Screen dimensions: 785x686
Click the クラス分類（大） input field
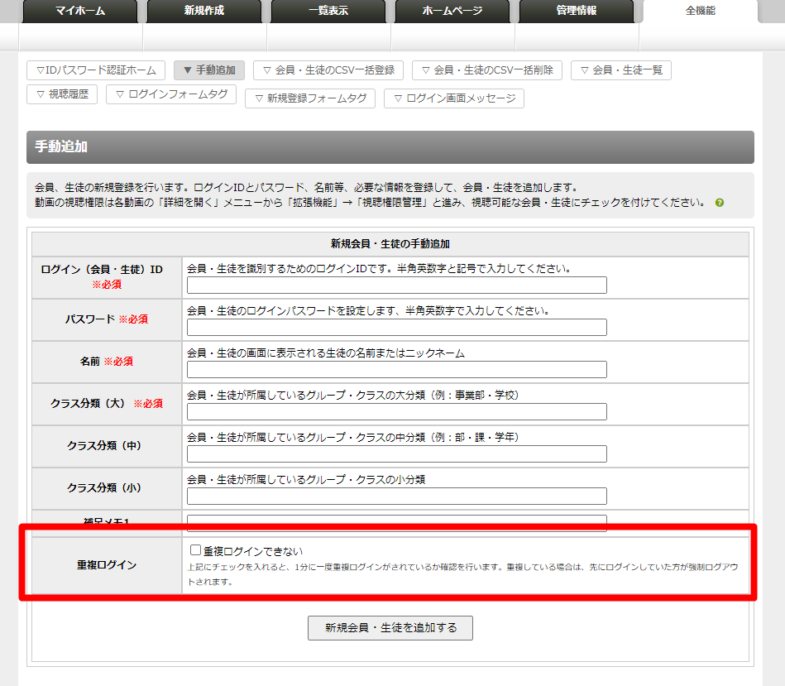[x=396, y=412]
